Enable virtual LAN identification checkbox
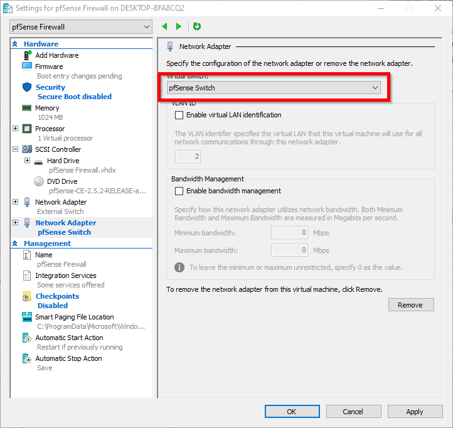 click(x=179, y=115)
